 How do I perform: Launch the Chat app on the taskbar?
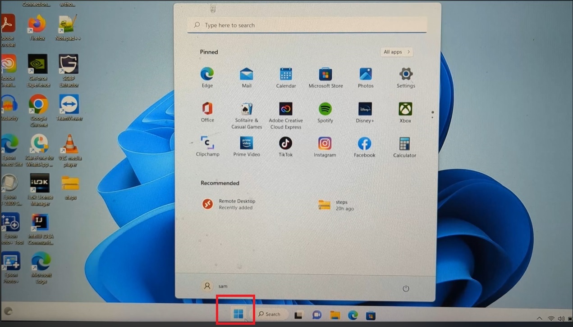click(317, 315)
